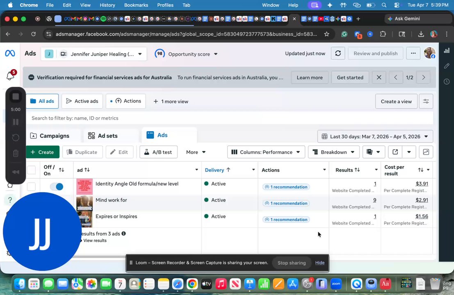Tick the select-all ads header checkbox
The width and height of the screenshot is (454, 295).
[31, 170]
